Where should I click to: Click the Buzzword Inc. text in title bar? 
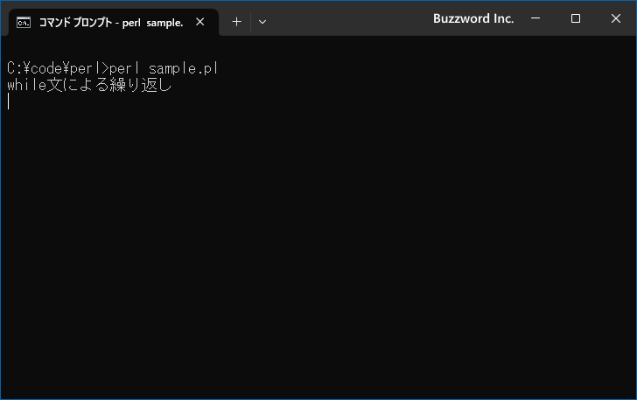pos(473,18)
